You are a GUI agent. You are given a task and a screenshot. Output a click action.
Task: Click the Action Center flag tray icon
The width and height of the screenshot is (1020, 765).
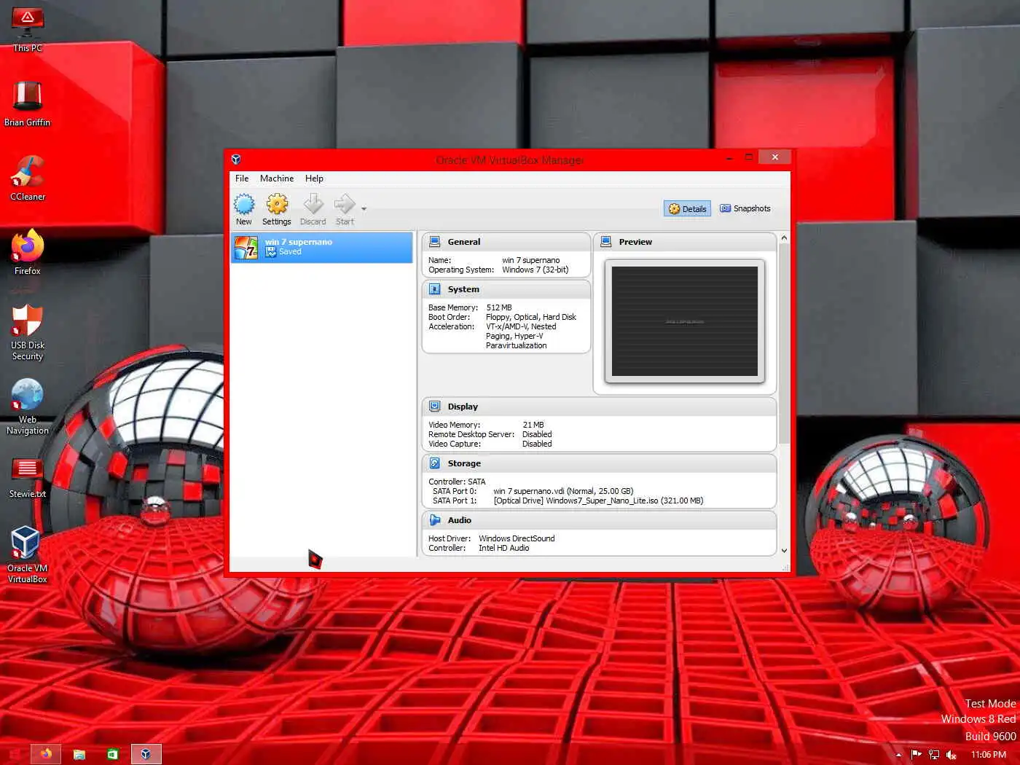tap(917, 755)
